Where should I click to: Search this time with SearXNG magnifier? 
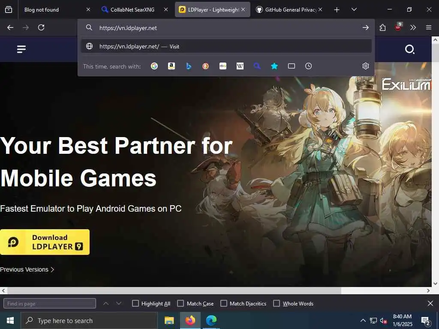[257, 66]
